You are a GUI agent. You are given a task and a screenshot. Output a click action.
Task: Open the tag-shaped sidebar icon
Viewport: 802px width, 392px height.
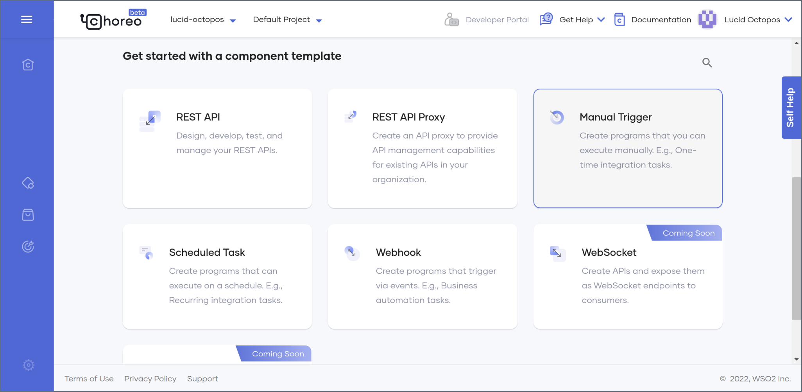(28, 183)
